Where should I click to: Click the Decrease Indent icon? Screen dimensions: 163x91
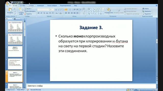pos(75,10)
